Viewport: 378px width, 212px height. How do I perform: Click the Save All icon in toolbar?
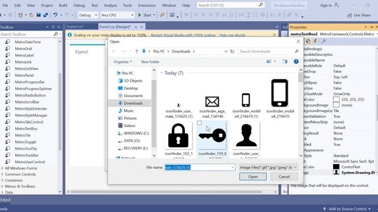[x=45, y=15]
